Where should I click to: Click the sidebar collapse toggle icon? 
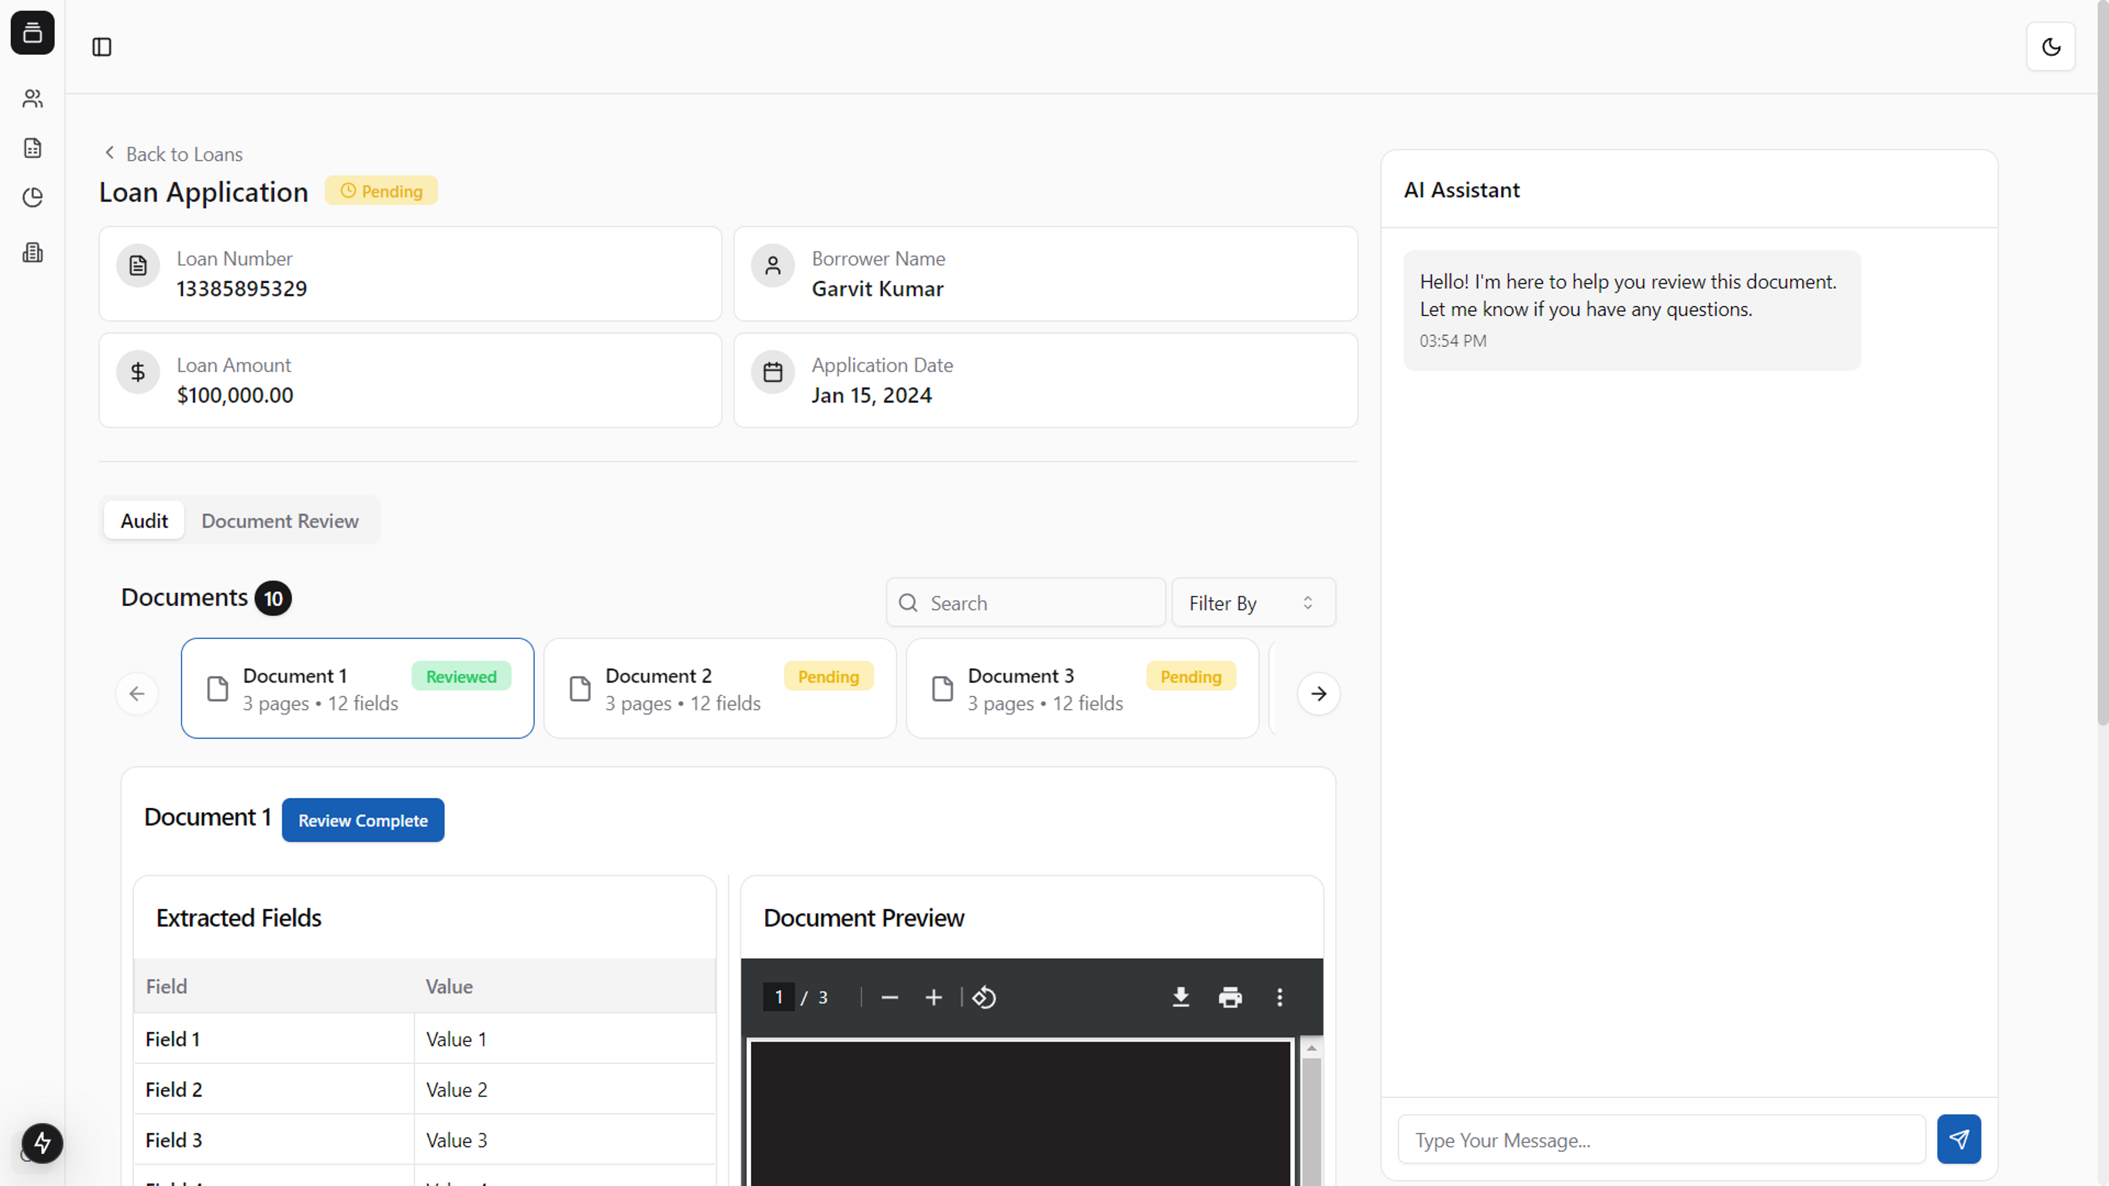[102, 46]
